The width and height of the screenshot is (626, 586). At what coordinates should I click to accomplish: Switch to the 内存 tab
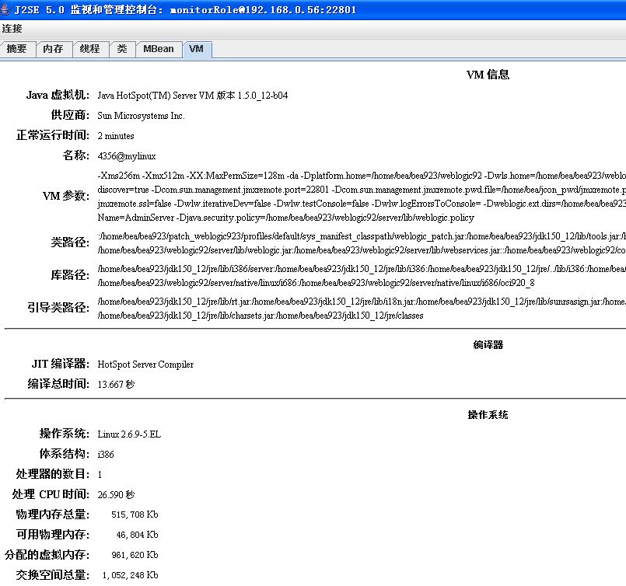53,49
